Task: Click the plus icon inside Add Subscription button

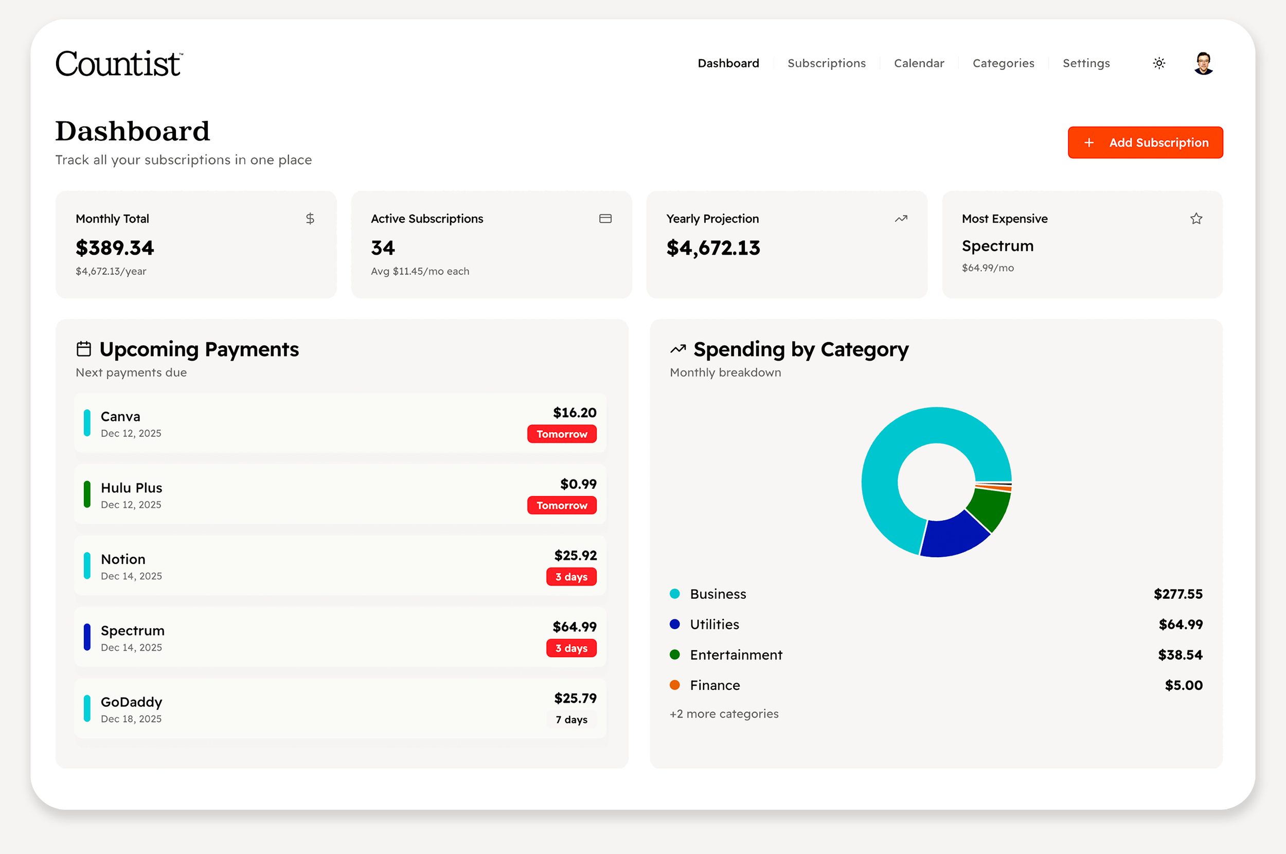Action: (1089, 142)
